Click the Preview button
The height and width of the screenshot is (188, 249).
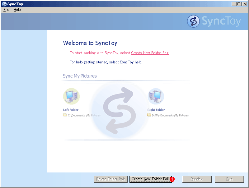[197, 179]
